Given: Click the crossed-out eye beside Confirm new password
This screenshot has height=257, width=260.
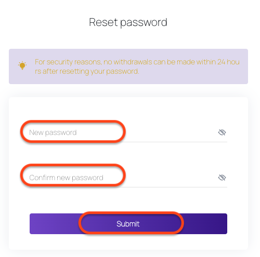Looking at the screenshot, I should coord(222,178).
